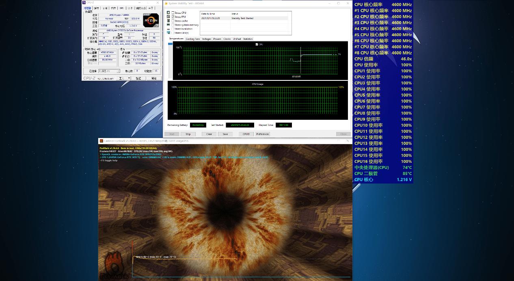Viewport: 514px width, 281px height.
Task: Click the memory stick icon beside Stress system memory
Action: coord(168,25)
